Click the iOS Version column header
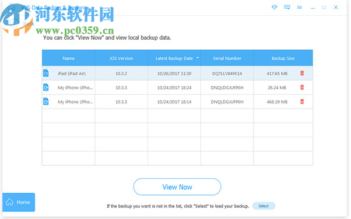The height and width of the screenshot is (219, 351). 121,58
